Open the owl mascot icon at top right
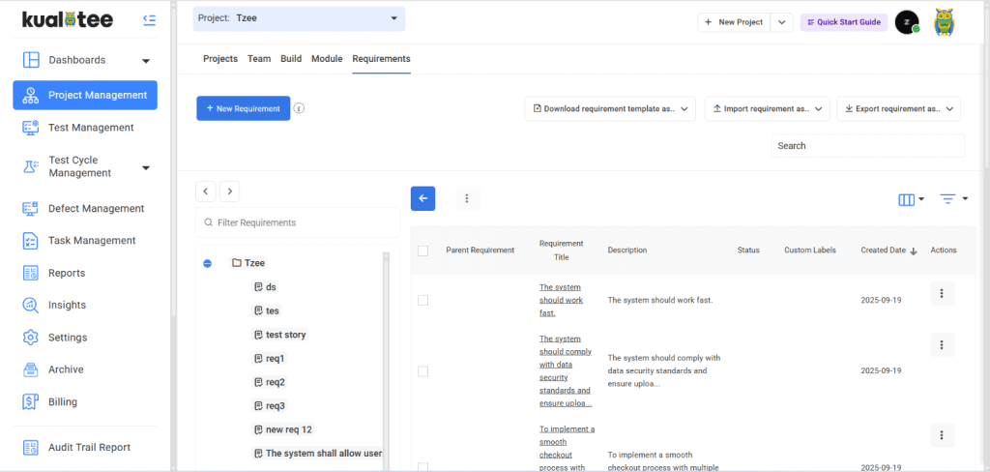Viewport: 990px width, 472px height. [945, 22]
